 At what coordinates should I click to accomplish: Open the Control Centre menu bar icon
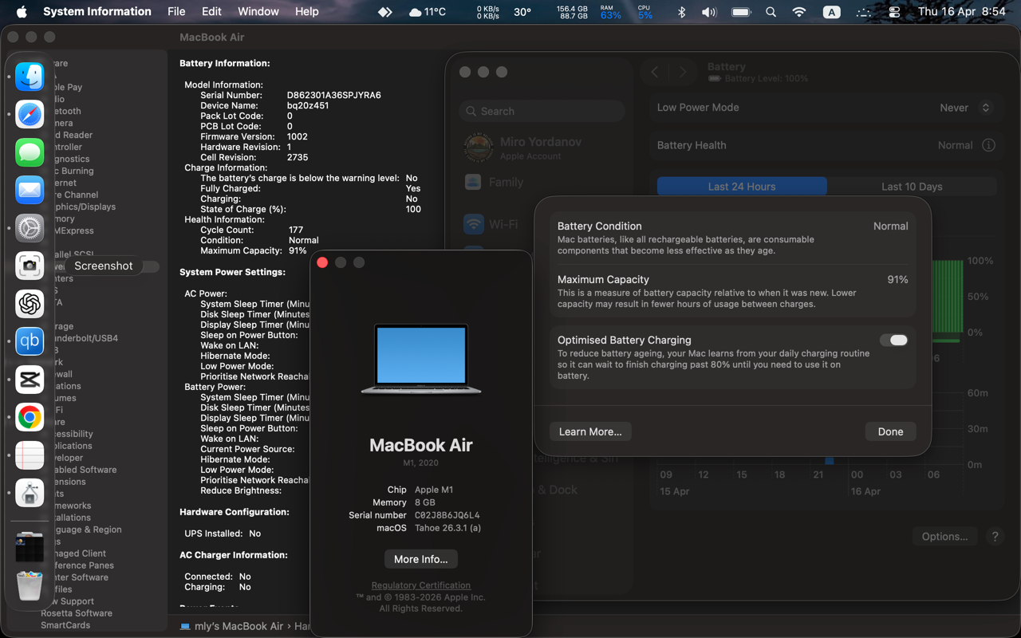click(x=894, y=12)
